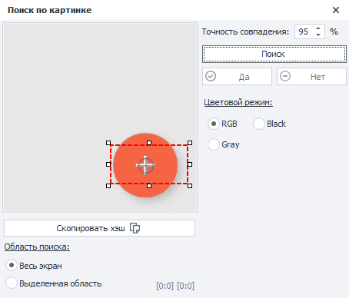Click the right-middle selection handle
The image size is (349, 298).
(x=190, y=164)
